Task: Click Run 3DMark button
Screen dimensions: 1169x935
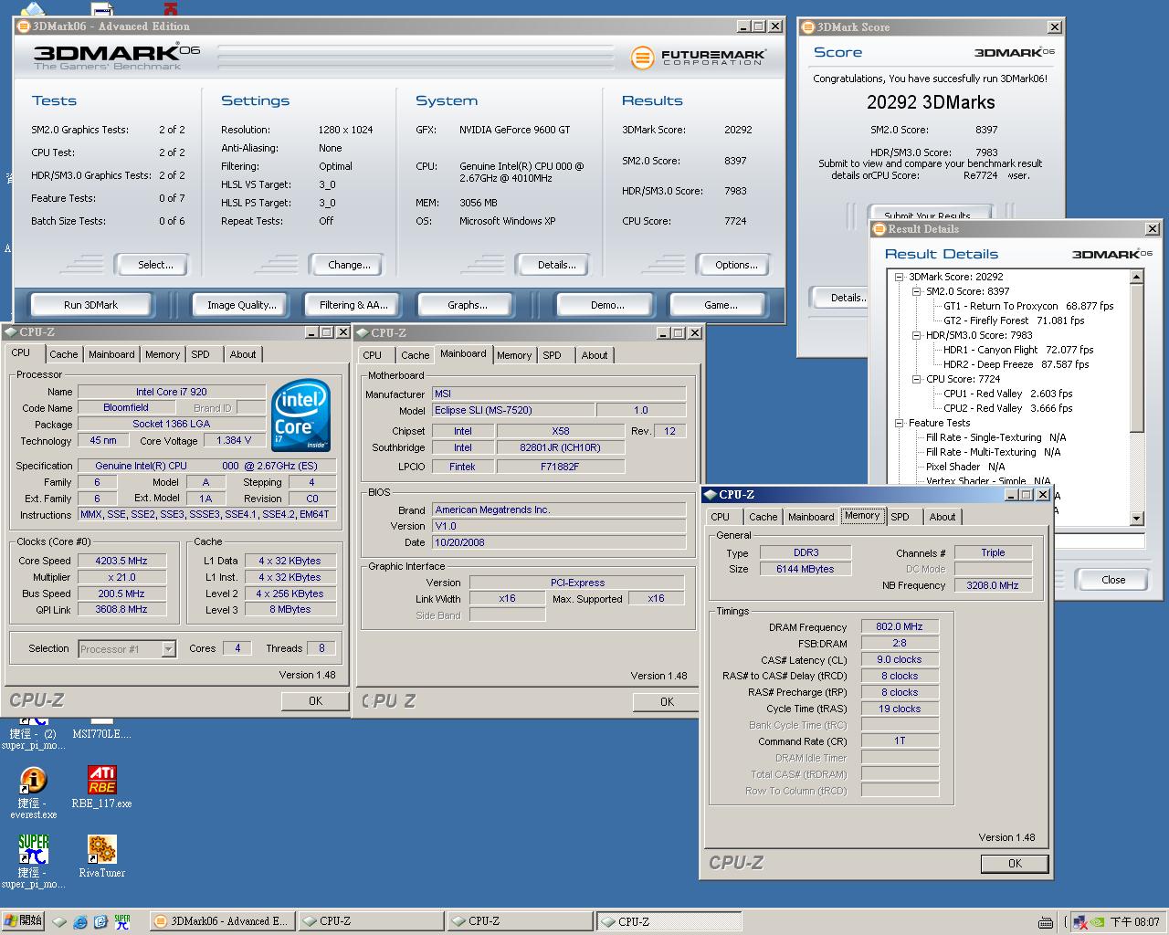Action: 90,305
